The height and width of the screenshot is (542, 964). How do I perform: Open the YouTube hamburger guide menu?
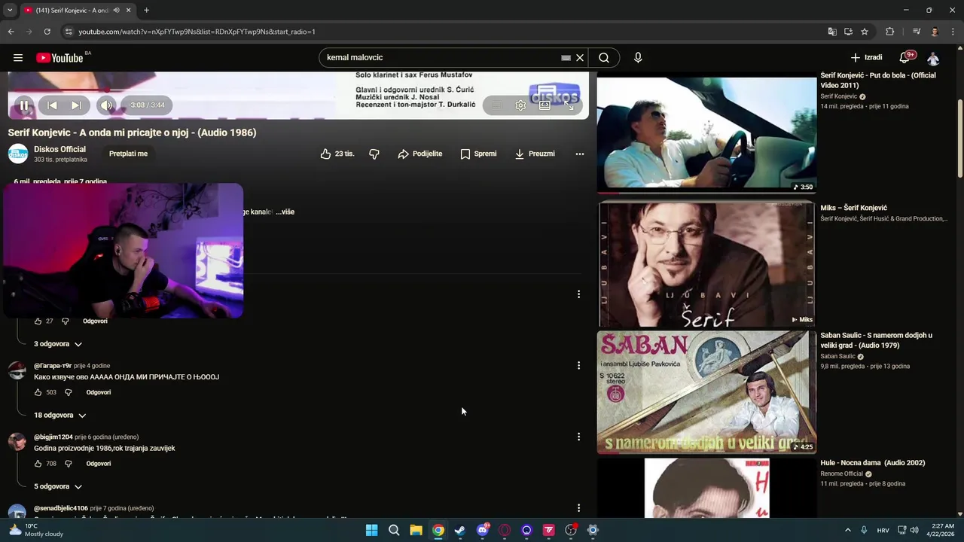click(18, 58)
